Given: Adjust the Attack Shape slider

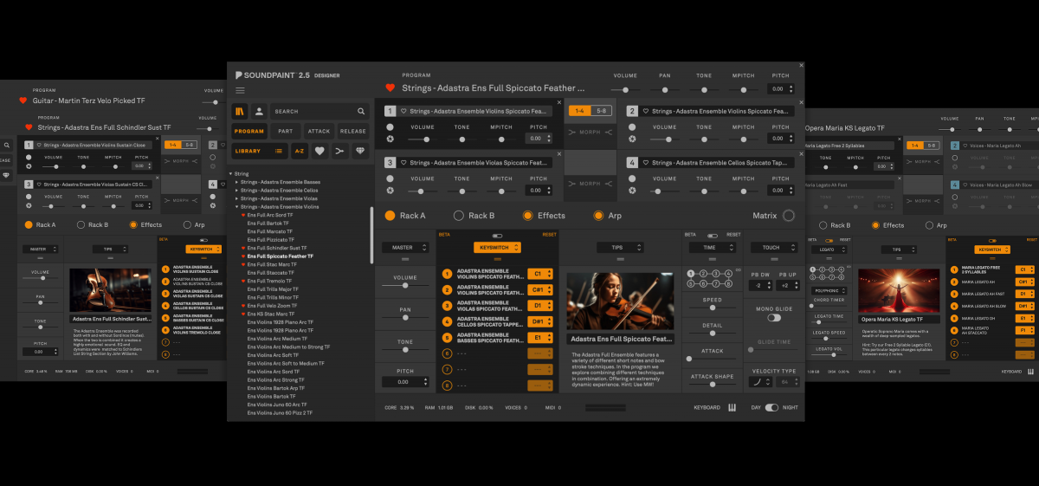Looking at the screenshot, I should coord(712,386).
